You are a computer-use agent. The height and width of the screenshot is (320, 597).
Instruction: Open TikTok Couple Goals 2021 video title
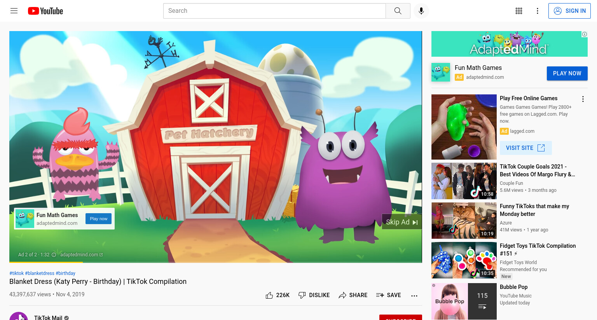coord(538,170)
